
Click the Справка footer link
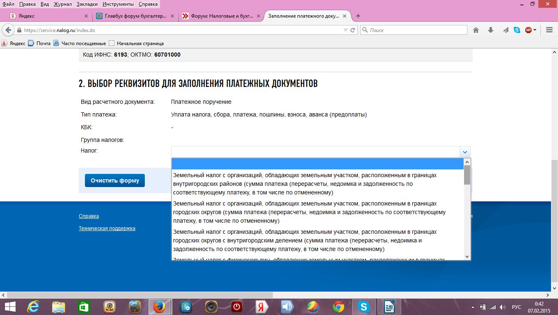coord(89,216)
